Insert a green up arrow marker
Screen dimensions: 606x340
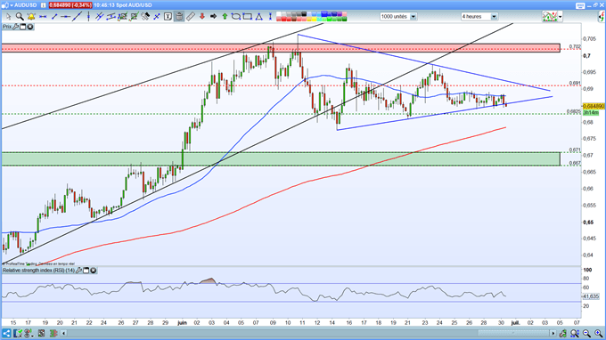[225, 17]
